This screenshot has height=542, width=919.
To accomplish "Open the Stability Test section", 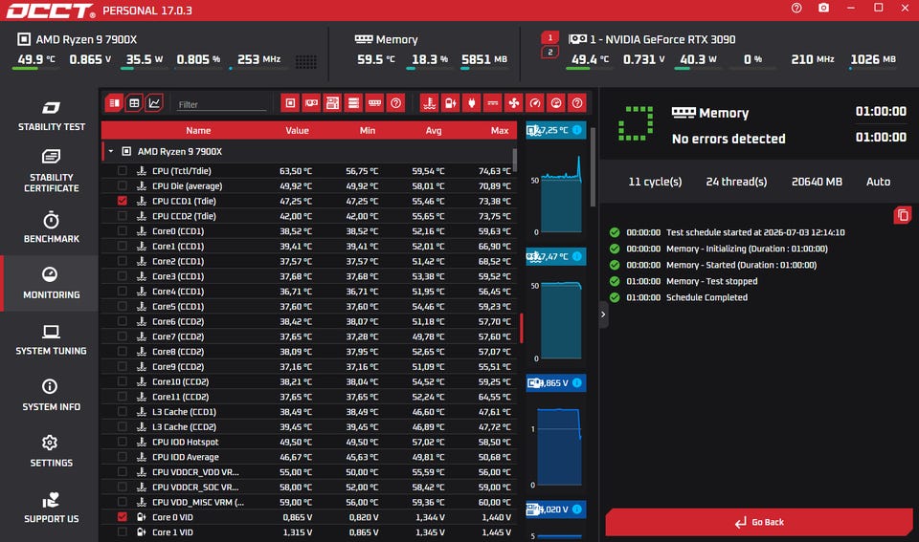I will pyautogui.click(x=51, y=116).
